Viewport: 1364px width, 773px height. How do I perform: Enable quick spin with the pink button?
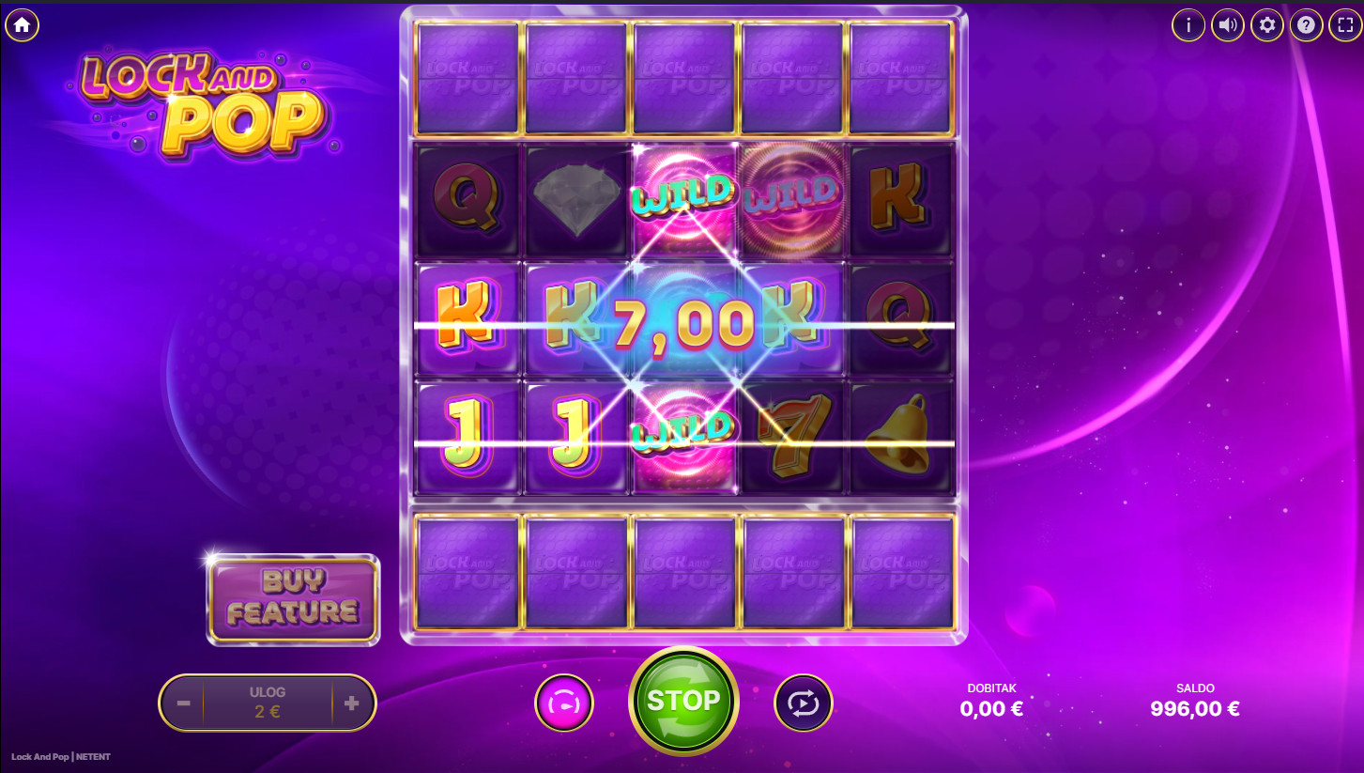click(x=564, y=703)
